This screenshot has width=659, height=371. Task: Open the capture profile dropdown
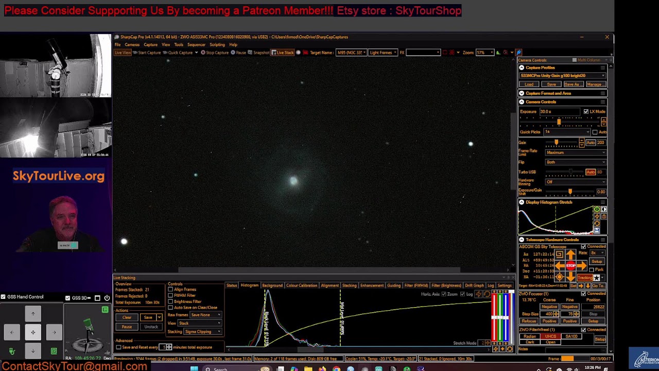562,76
